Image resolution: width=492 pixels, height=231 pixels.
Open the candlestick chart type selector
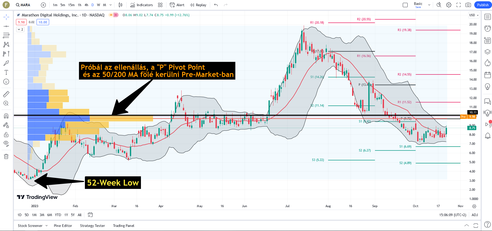120,5
